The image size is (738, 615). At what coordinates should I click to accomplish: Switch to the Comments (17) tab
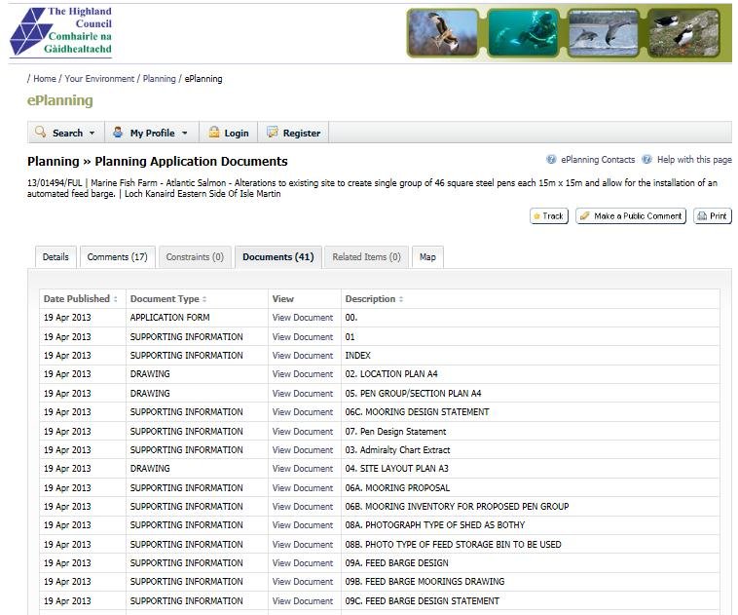tap(117, 257)
